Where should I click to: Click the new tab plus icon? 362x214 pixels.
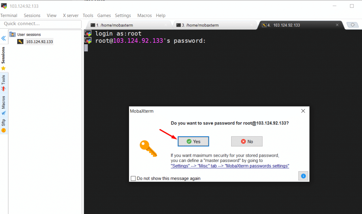pos(352,25)
